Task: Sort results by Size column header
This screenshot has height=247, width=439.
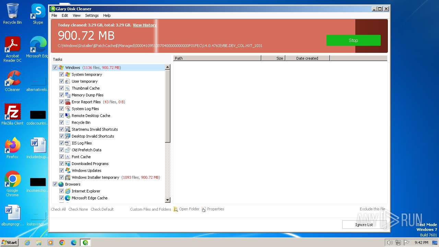Action: click(273, 58)
